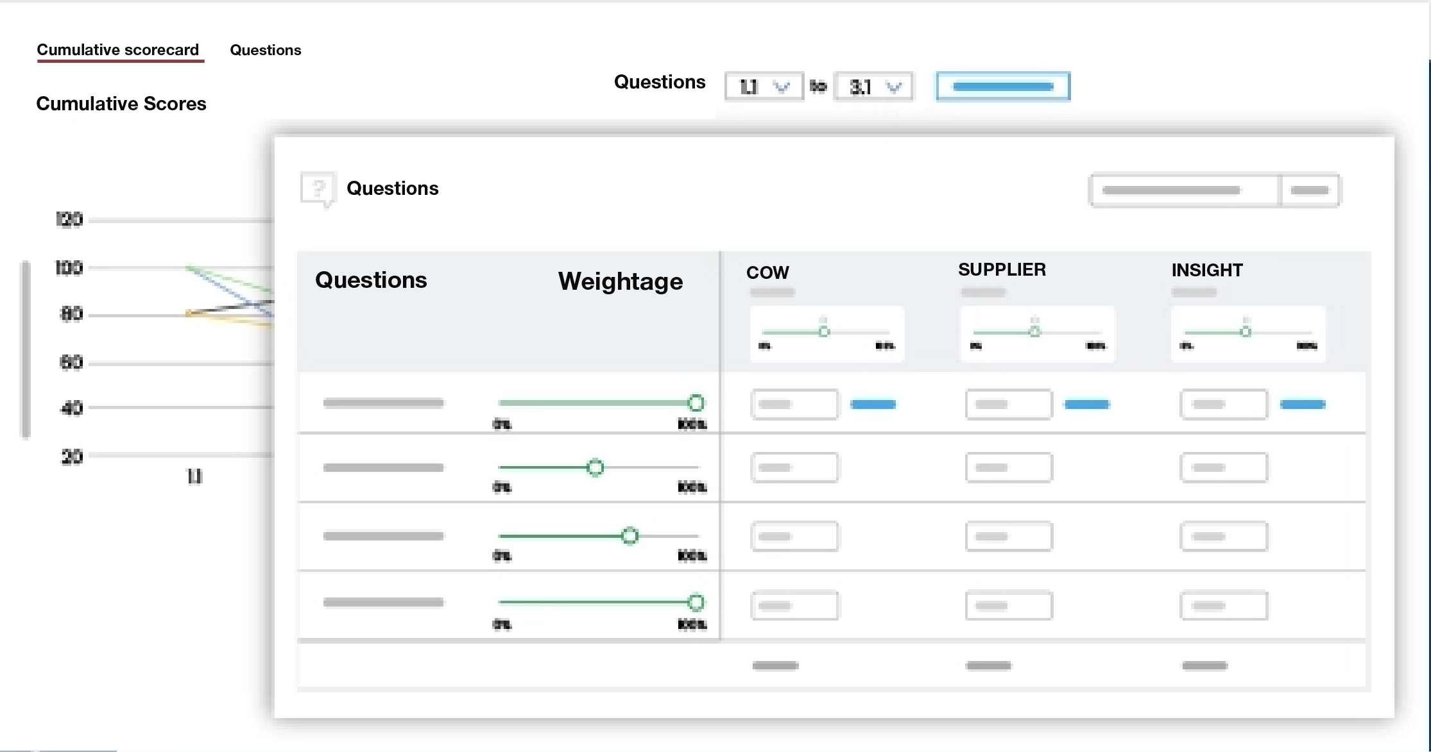
Task: Click the INSIGHT score field in last row
Action: pos(1223,606)
